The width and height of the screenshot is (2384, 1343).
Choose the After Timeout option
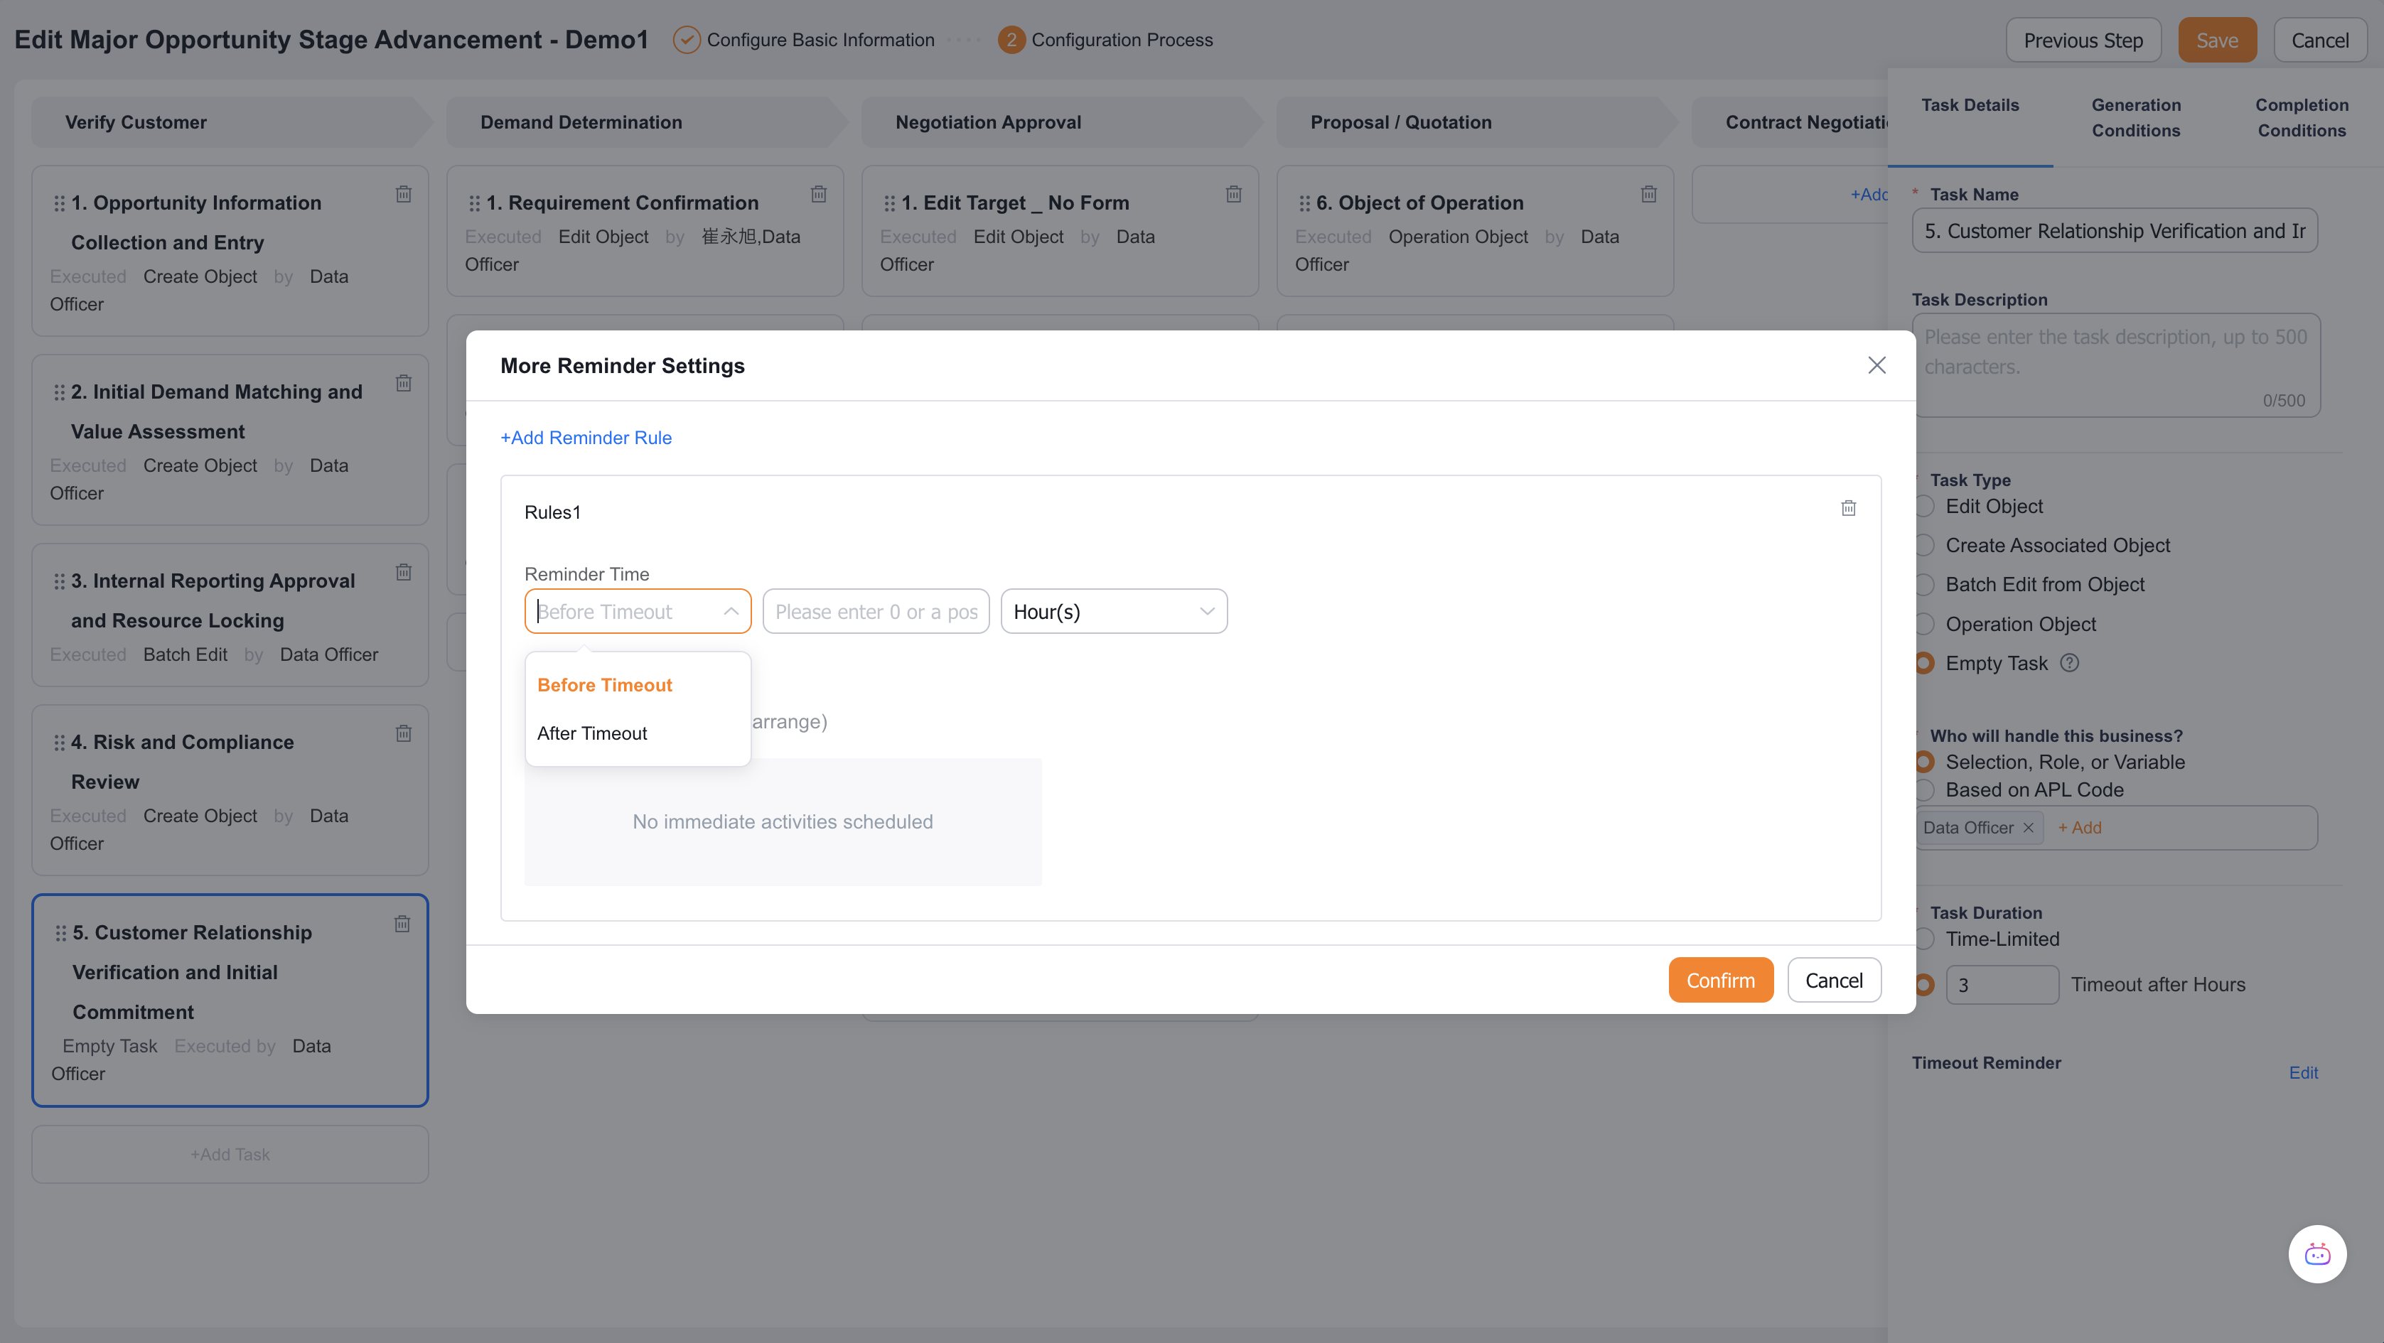[638, 733]
